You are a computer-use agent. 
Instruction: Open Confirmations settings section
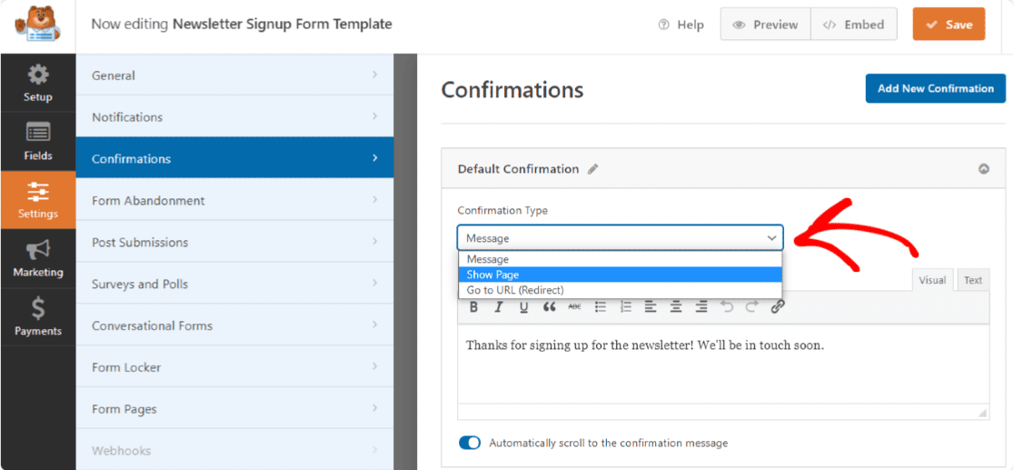click(234, 158)
